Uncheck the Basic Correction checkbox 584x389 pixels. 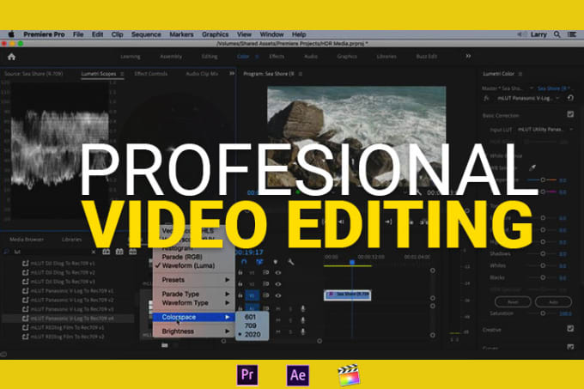[570, 114]
